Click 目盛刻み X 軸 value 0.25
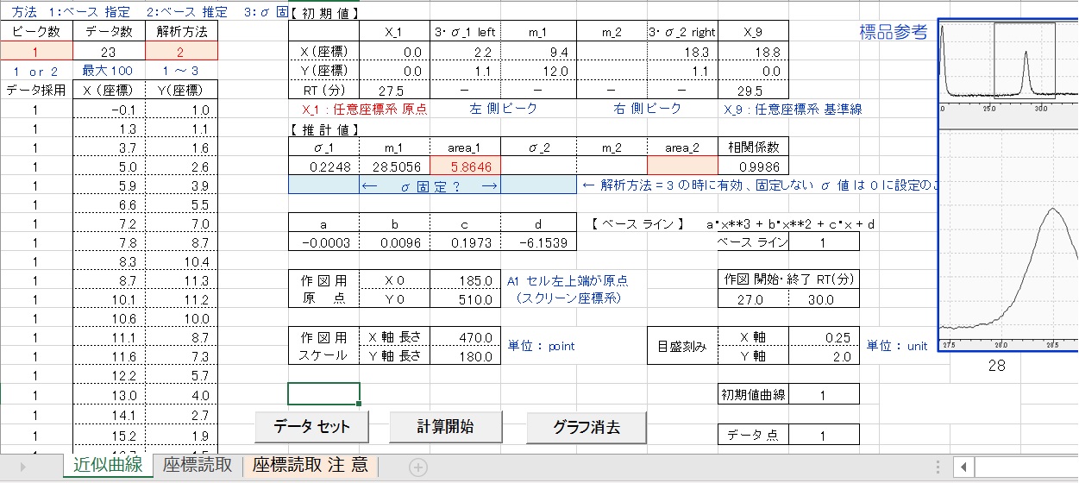The image size is (1079, 483). pyautogui.click(x=824, y=337)
